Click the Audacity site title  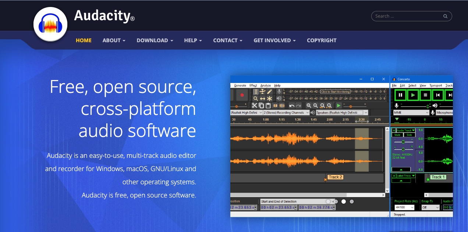click(104, 16)
